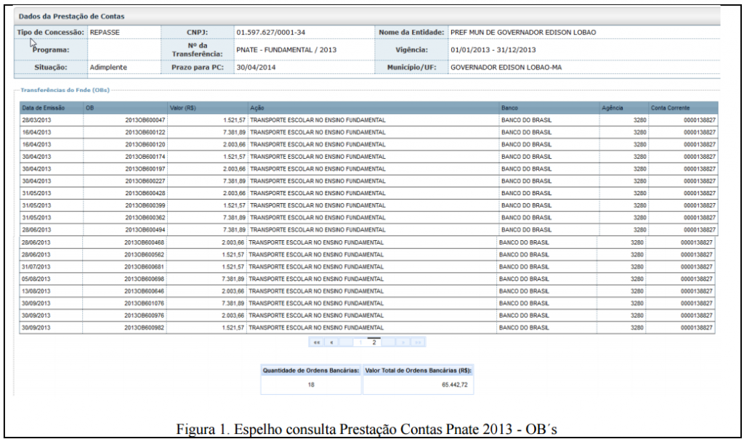Go to first page of transfers table

pyautogui.click(x=317, y=341)
